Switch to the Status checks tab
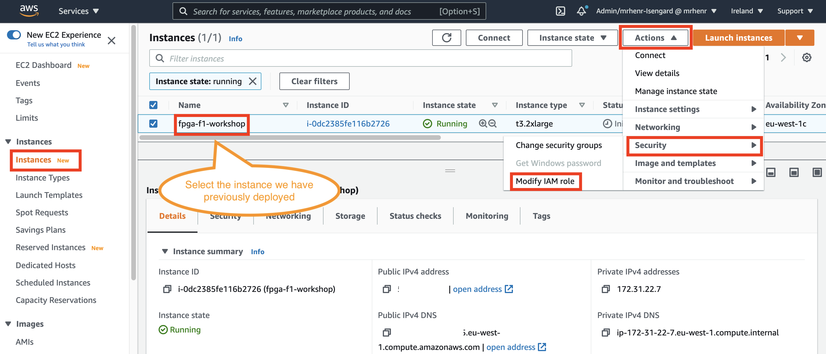826x354 pixels. [415, 216]
